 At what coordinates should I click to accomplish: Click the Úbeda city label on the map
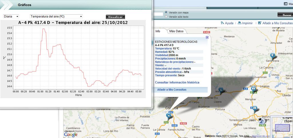(286, 95)
